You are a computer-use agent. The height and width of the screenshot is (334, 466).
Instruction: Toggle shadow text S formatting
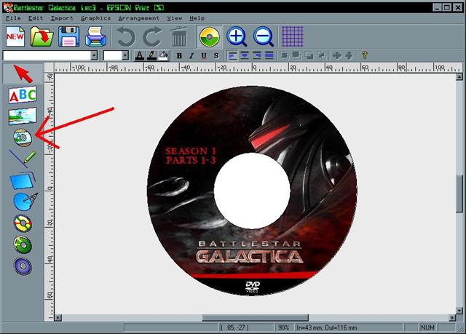coord(216,55)
